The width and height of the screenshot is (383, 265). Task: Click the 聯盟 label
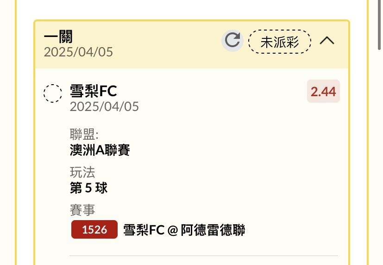tap(84, 134)
